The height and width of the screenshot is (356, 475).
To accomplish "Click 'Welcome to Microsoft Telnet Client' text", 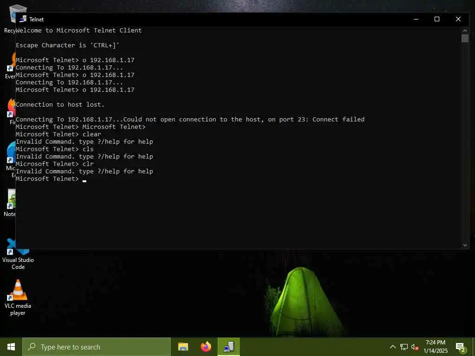I will click(79, 30).
